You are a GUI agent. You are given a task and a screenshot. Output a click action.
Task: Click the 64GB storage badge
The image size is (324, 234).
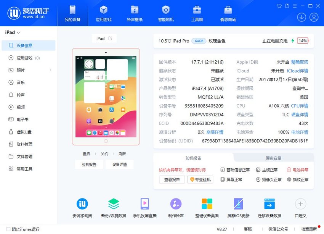(x=199, y=41)
